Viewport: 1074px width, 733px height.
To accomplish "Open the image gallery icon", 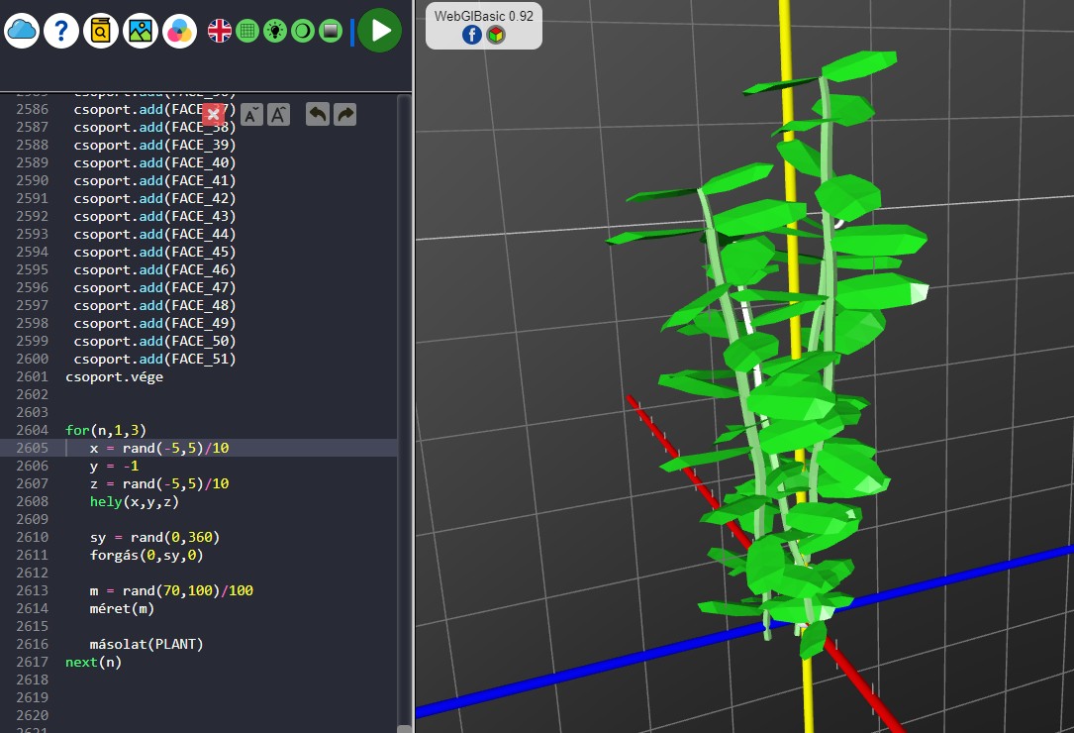I will (141, 31).
